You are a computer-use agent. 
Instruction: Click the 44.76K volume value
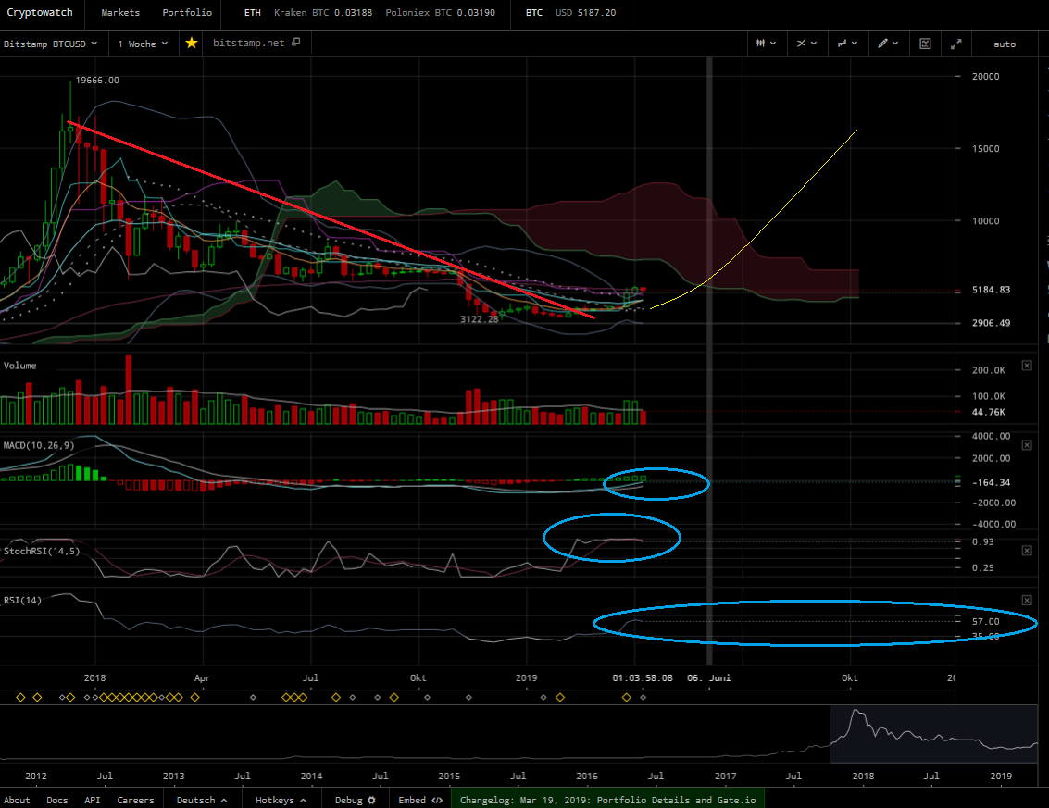988,412
